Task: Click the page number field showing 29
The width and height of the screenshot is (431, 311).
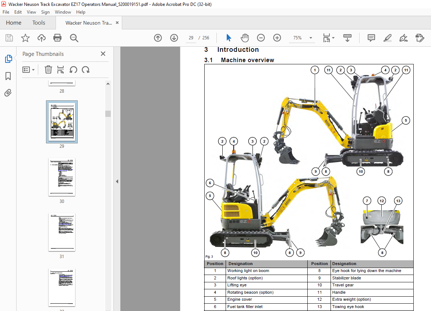Action: pyautogui.click(x=191, y=38)
